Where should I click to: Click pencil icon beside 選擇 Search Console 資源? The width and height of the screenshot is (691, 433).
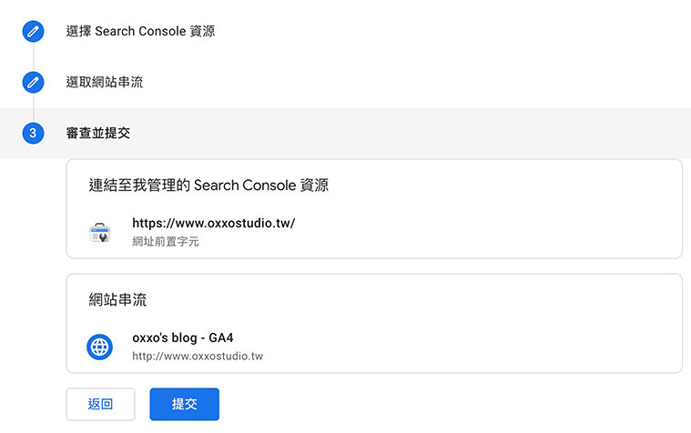coord(33,31)
